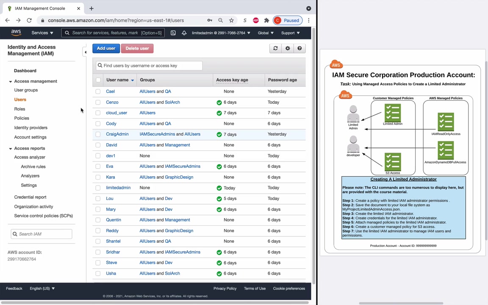
Task: Sort by User name column arrow
Action: (132, 80)
